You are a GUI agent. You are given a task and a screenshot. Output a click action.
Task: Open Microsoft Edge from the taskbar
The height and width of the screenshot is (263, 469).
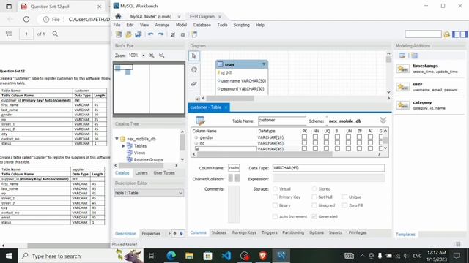[171, 256]
